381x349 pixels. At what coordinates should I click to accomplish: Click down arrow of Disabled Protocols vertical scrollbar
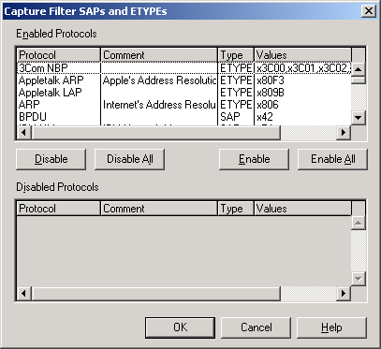359,279
